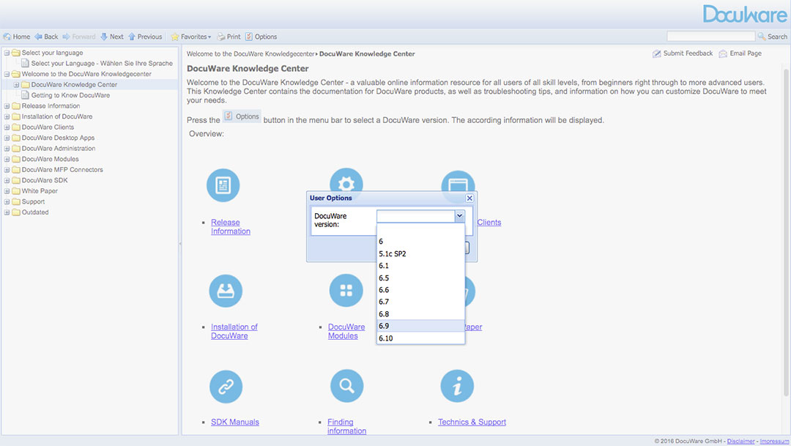
Task: Select version 6.5 from the list
Action: click(420, 278)
